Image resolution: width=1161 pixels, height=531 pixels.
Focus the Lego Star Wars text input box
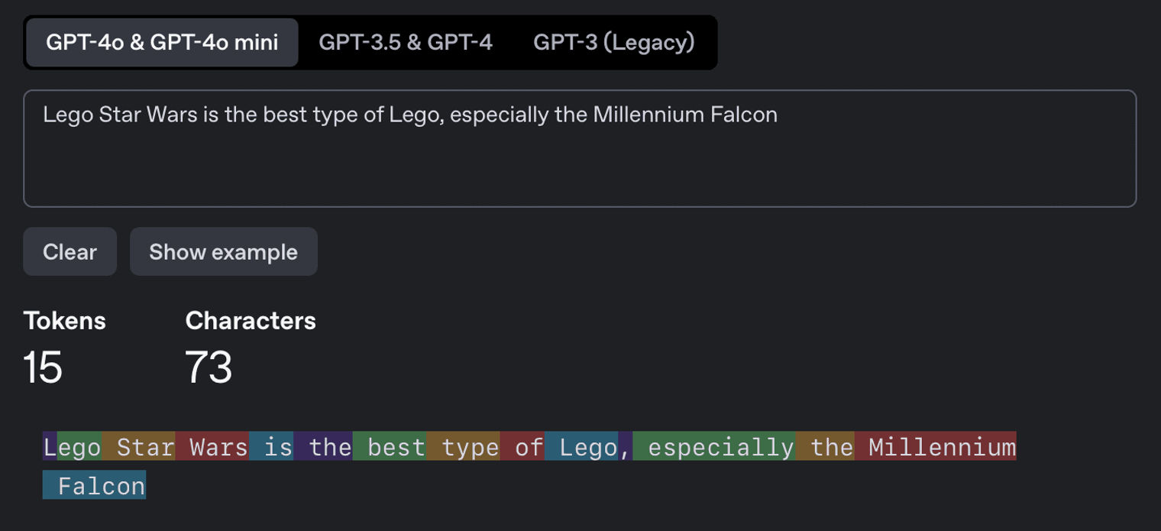[x=580, y=148]
